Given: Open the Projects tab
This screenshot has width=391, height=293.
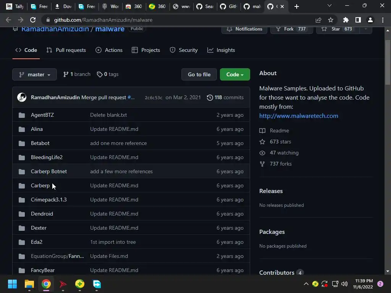Looking at the screenshot, I should pyautogui.click(x=146, y=50).
